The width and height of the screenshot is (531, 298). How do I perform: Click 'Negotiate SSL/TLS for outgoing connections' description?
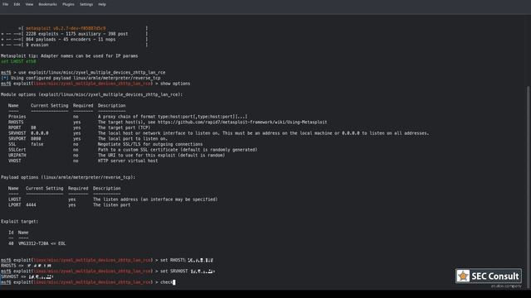point(150,144)
